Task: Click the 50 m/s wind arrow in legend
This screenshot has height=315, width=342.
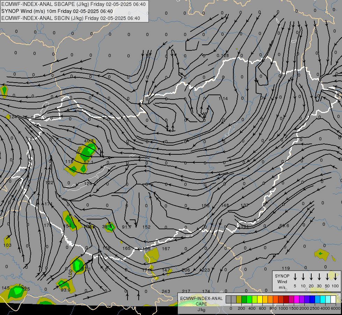Action: 327,276
